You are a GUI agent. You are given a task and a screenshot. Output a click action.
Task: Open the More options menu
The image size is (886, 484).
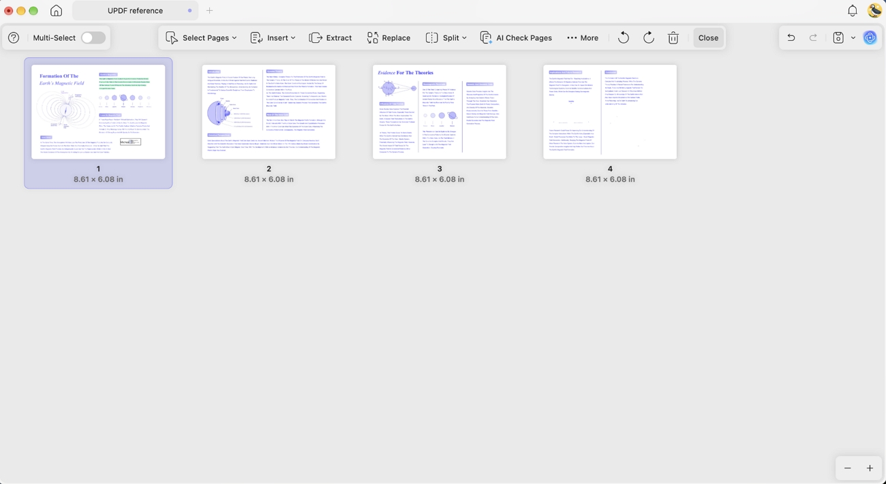click(583, 38)
